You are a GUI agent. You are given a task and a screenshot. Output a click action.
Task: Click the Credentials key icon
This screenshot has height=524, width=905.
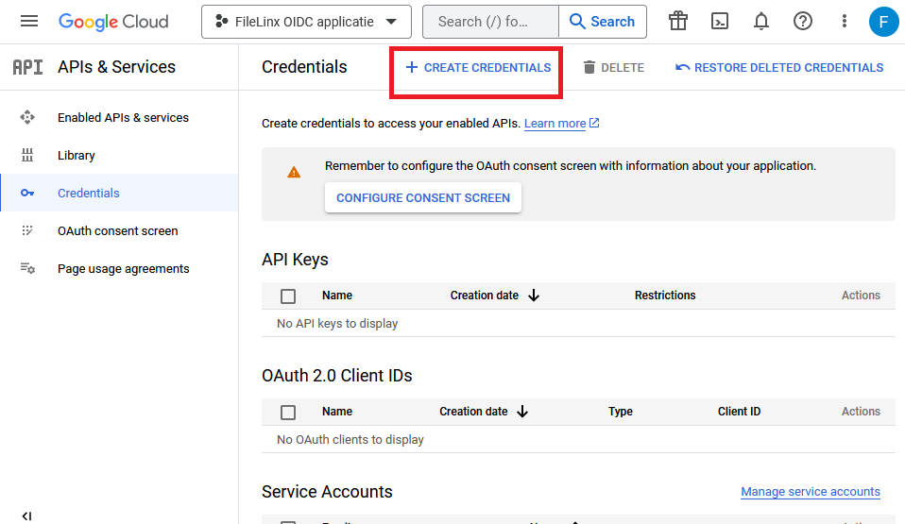[x=27, y=193]
